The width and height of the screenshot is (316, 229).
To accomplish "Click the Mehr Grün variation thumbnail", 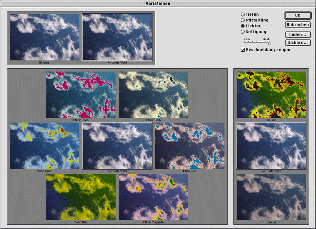I will 81,94.
